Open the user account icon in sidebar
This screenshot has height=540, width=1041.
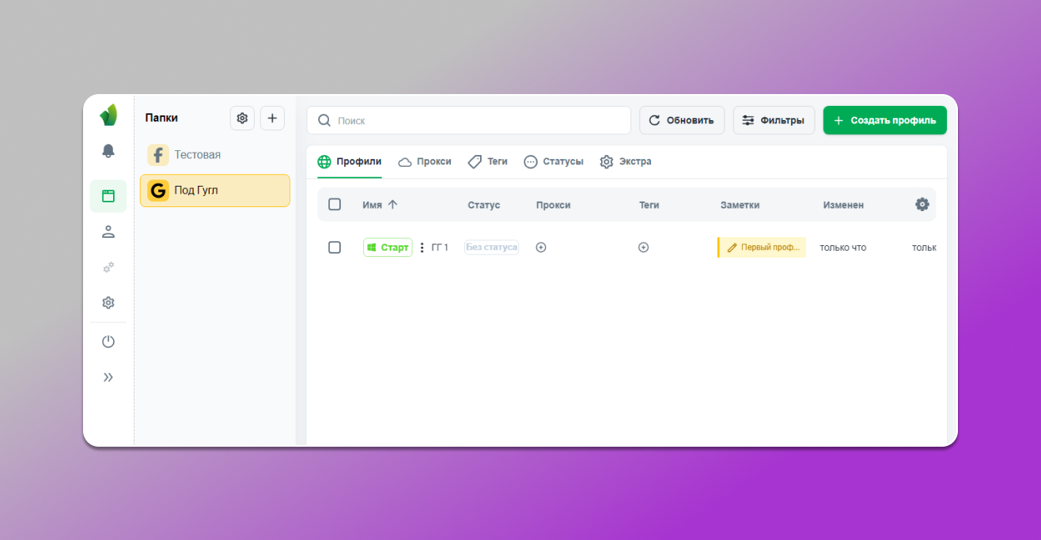pos(108,232)
